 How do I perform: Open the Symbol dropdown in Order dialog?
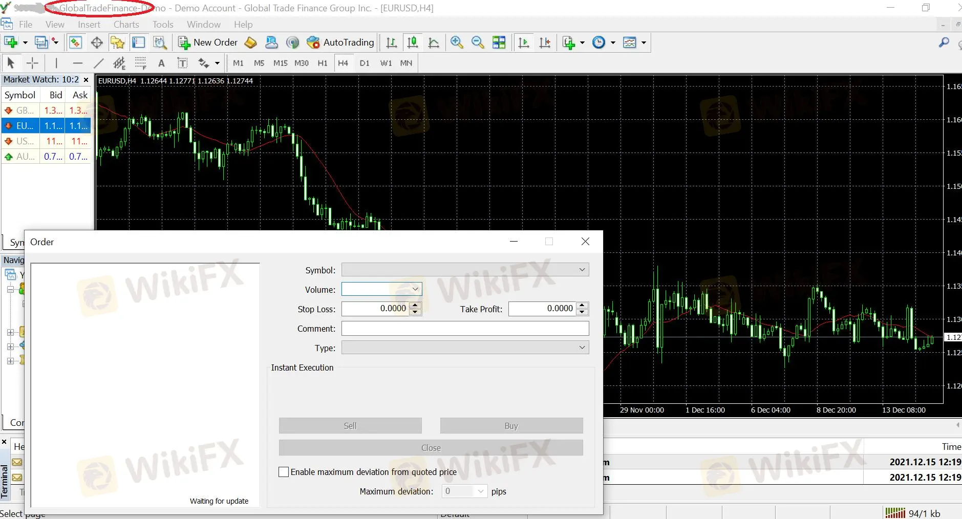(x=582, y=270)
